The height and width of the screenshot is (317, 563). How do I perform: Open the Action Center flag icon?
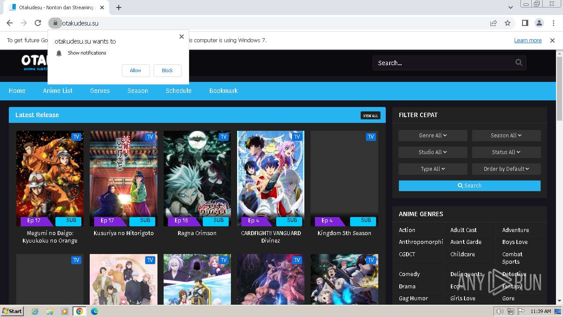[x=521, y=311]
